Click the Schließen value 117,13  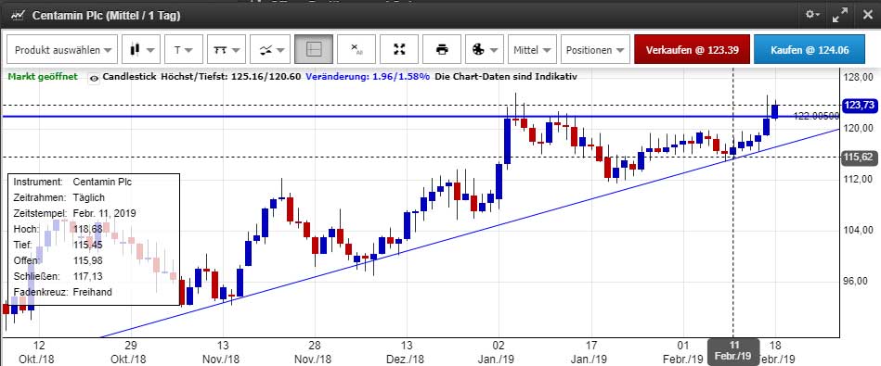click(87, 276)
